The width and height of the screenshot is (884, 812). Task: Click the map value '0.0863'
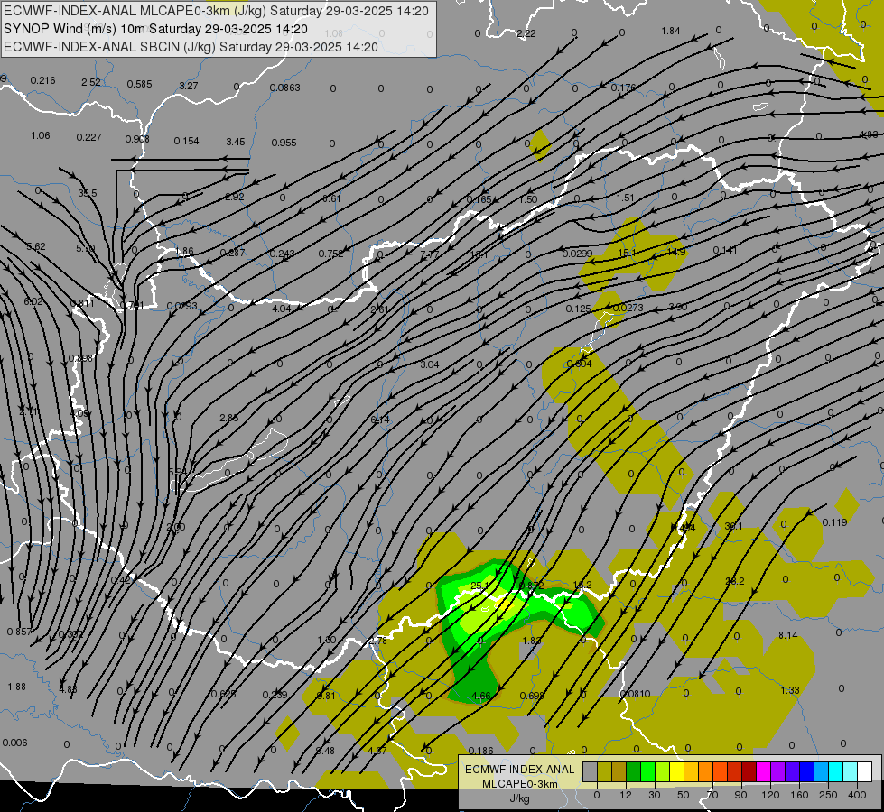[x=284, y=88]
